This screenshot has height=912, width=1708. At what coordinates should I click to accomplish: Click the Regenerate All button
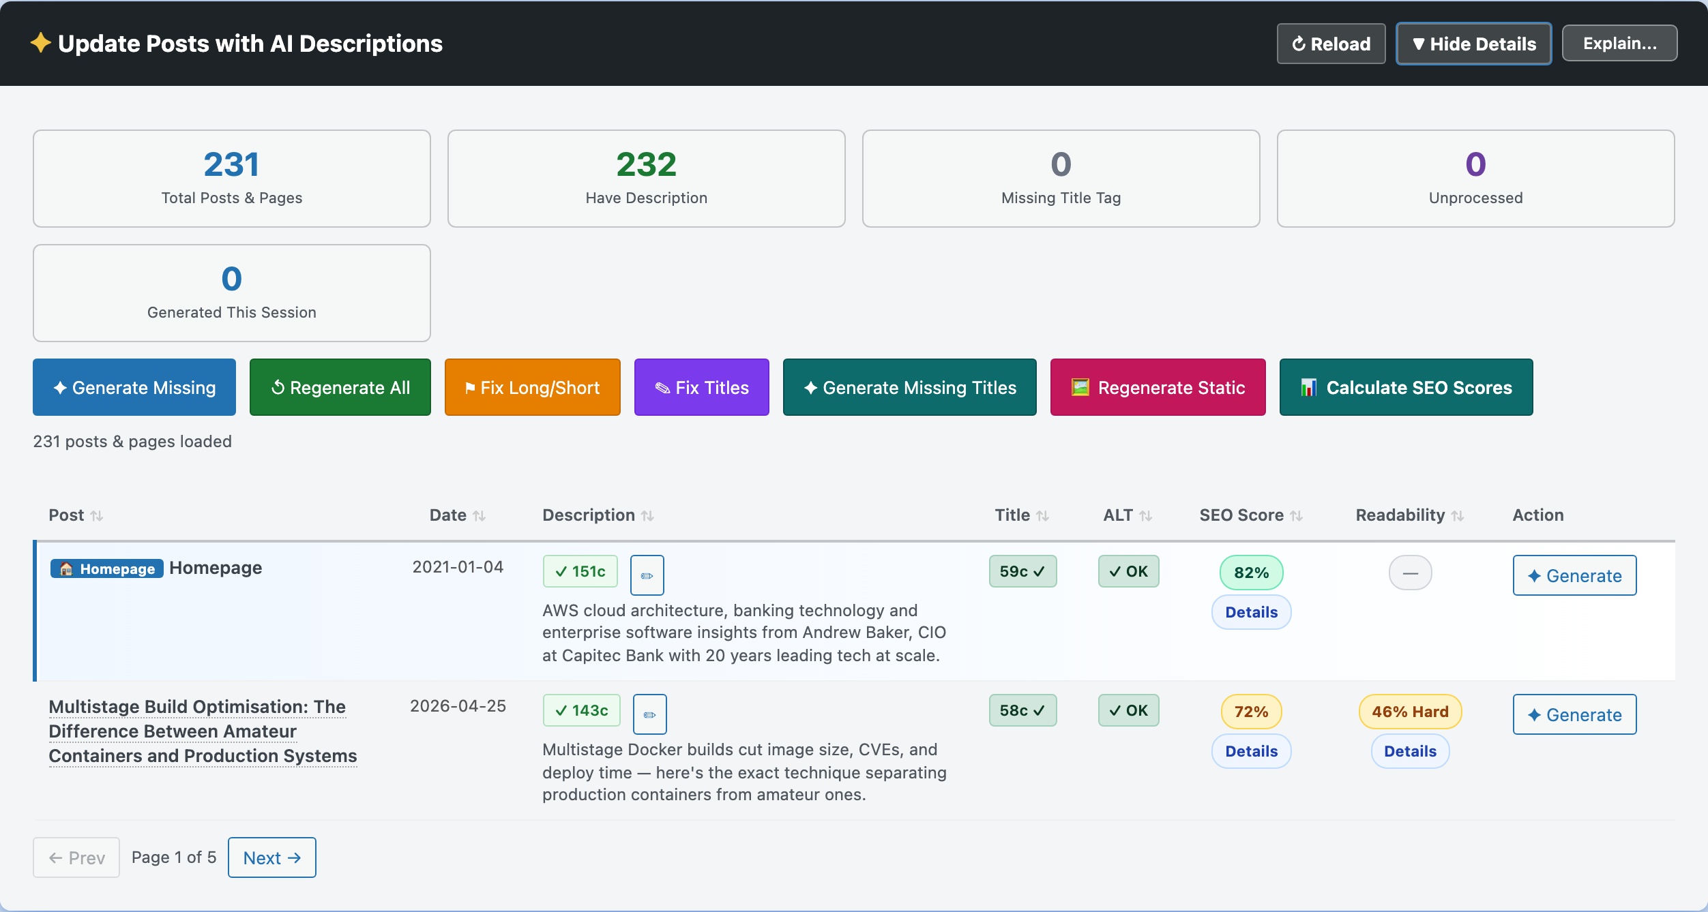340,387
